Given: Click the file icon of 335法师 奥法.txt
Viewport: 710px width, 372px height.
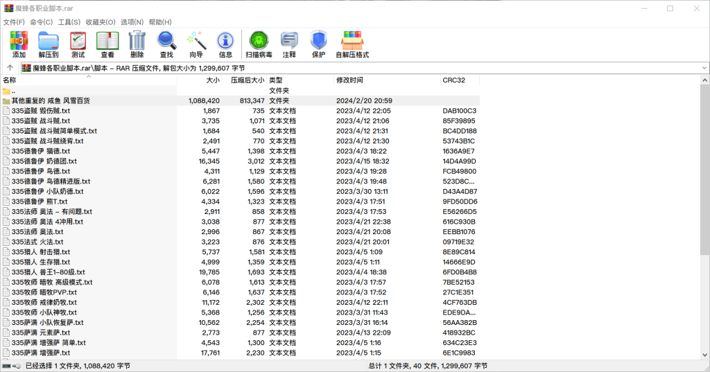Looking at the screenshot, I should click(6, 231).
